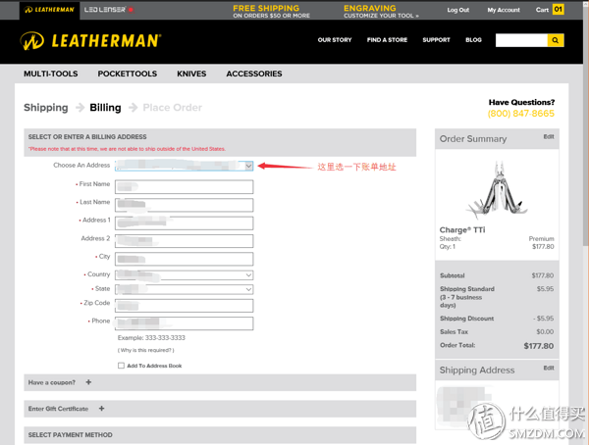This screenshot has width=589, height=445.
Task: Click the Have a coupon label
Action: coord(51,382)
